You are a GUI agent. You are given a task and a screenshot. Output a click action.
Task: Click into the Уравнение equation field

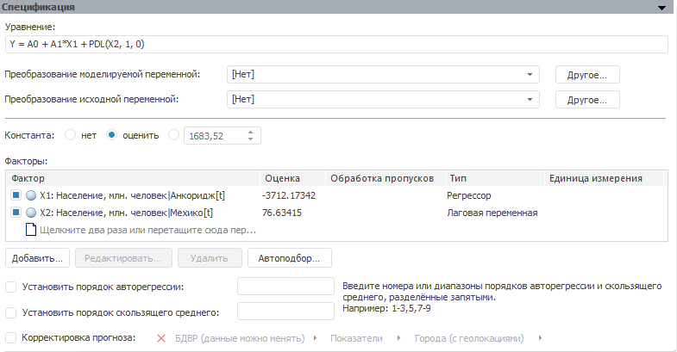click(336, 45)
